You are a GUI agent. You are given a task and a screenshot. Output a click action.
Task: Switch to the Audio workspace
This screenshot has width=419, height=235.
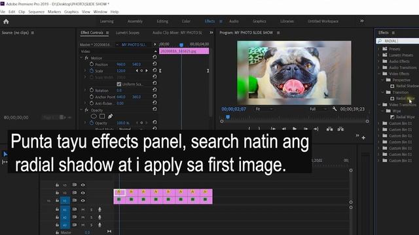[234, 22]
